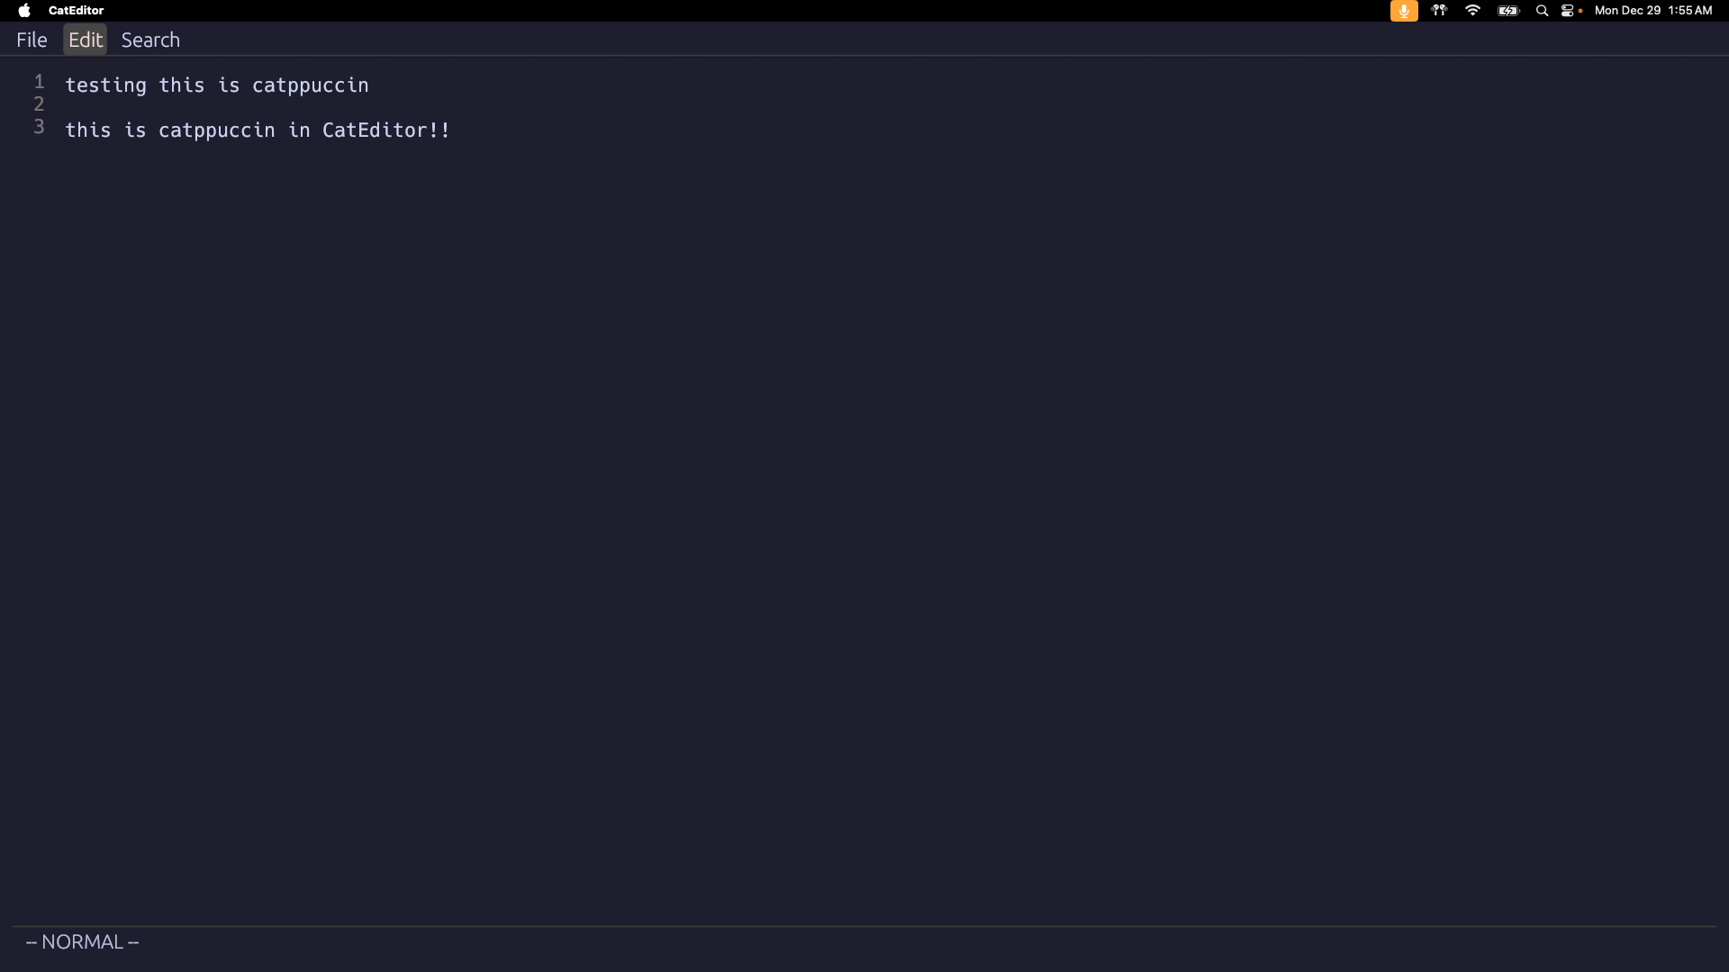Click line number 2 in gutter
The width and height of the screenshot is (1729, 972).
point(39,104)
